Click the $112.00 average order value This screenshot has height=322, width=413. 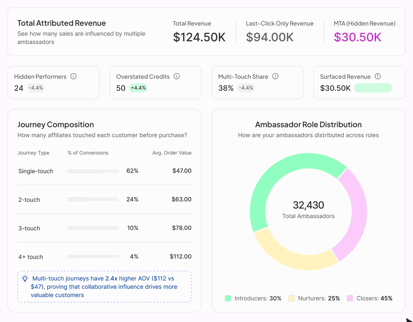tap(181, 256)
